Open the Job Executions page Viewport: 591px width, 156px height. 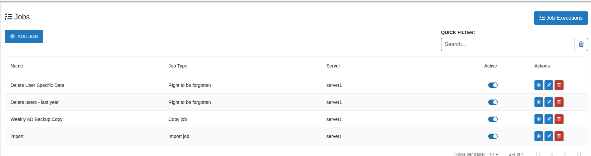(561, 18)
